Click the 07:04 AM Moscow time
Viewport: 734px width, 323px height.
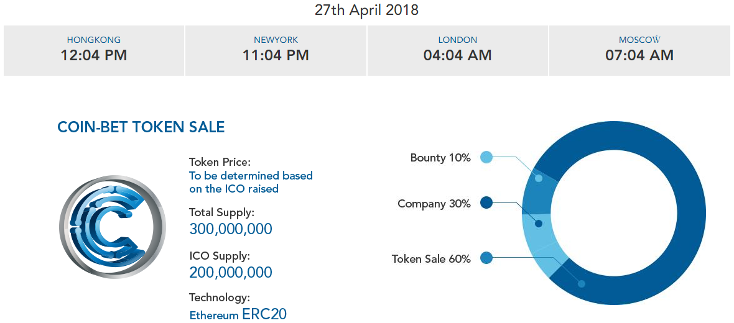tap(639, 55)
